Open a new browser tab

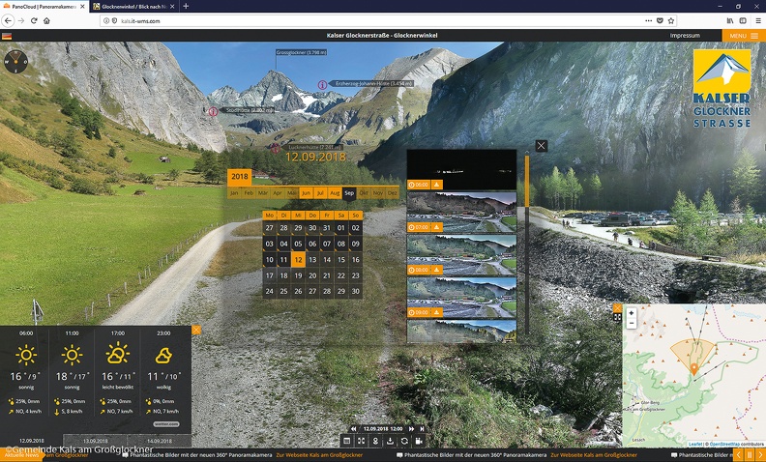[x=186, y=7]
